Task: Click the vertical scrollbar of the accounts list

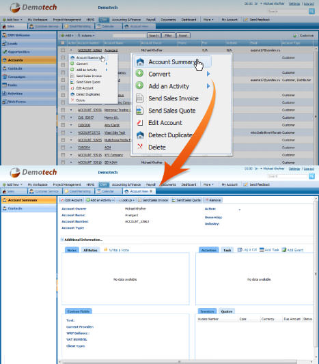Action: (x=316, y=106)
